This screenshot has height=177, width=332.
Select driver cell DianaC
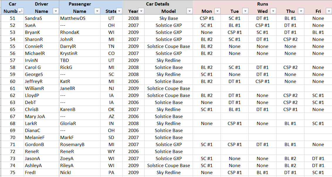pyautogui.click(x=42, y=130)
